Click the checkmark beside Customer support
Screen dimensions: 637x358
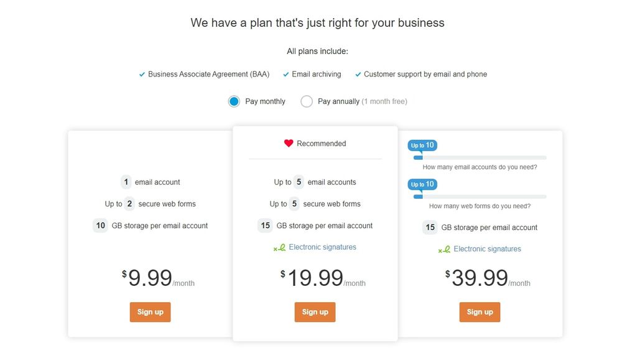[x=358, y=74]
